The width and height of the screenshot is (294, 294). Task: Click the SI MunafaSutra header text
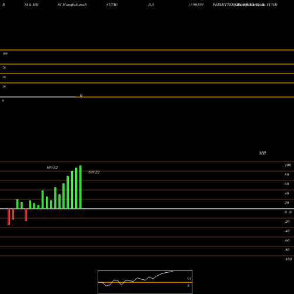tap(72, 5)
